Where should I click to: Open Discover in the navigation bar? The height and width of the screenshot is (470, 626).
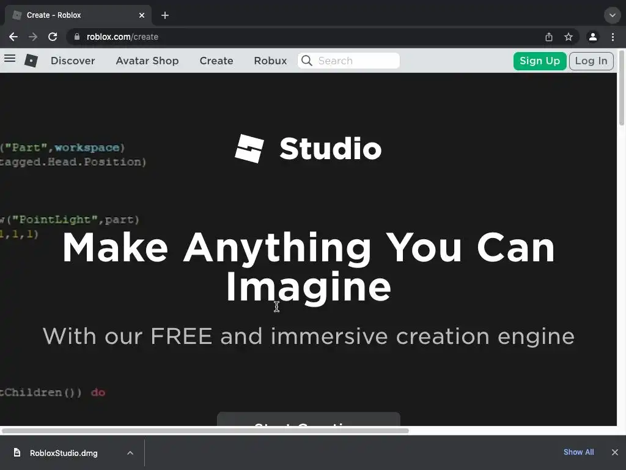click(x=73, y=61)
